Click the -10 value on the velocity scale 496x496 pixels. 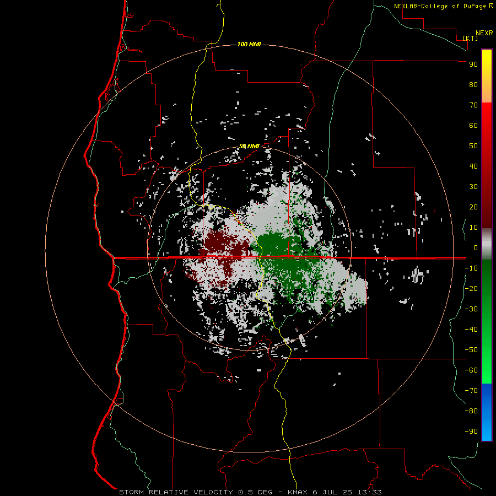pyautogui.click(x=471, y=268)
